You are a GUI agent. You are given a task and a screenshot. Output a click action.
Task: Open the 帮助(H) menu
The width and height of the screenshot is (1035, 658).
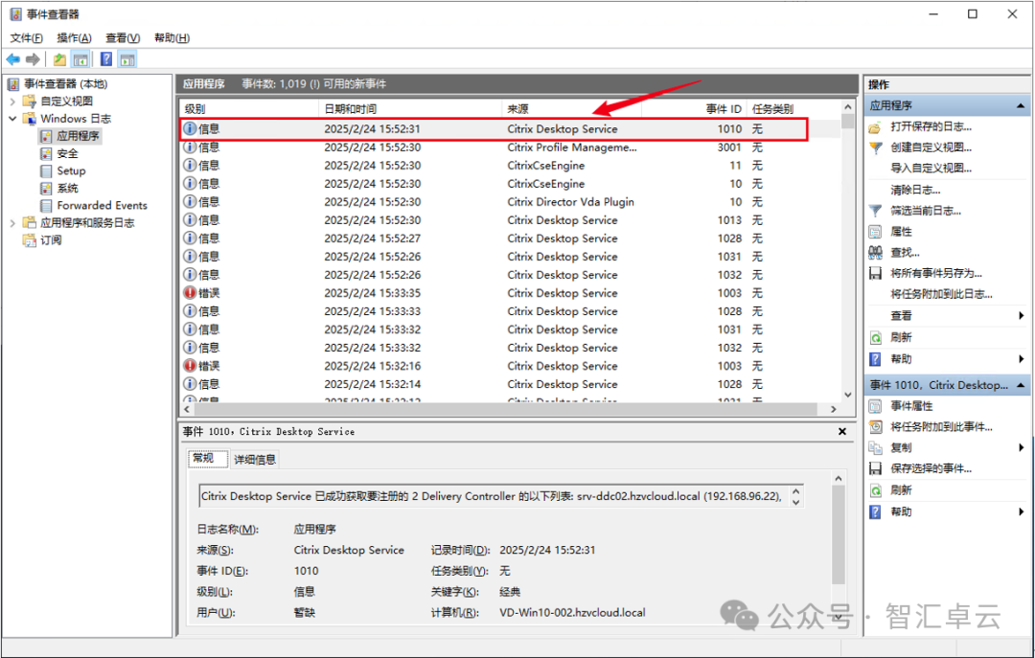click(x=172, y=37)
